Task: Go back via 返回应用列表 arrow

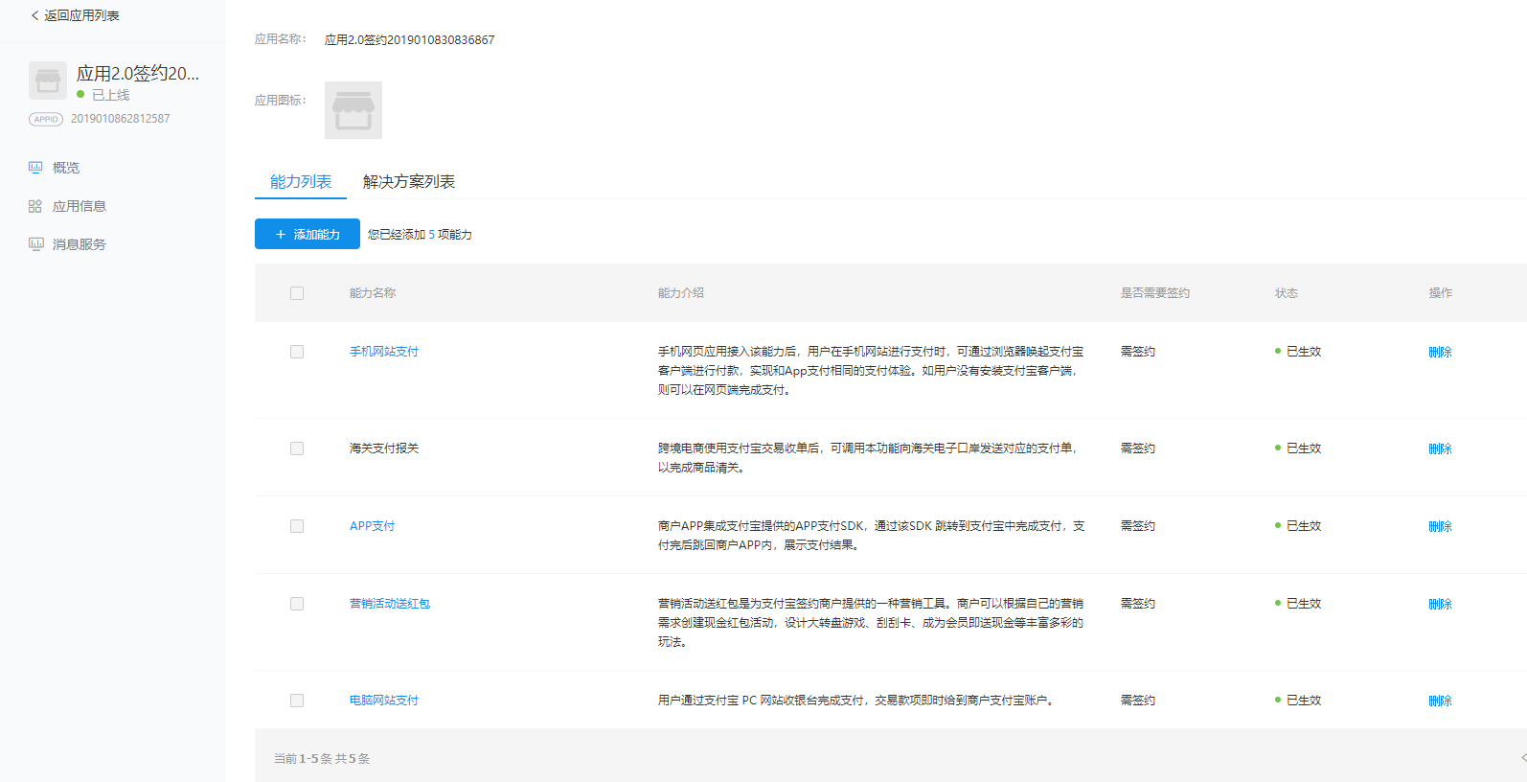Action: [x=35, y=15]
